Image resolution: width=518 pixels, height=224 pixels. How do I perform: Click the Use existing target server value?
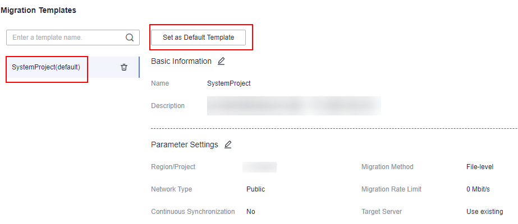pos(484,212)
